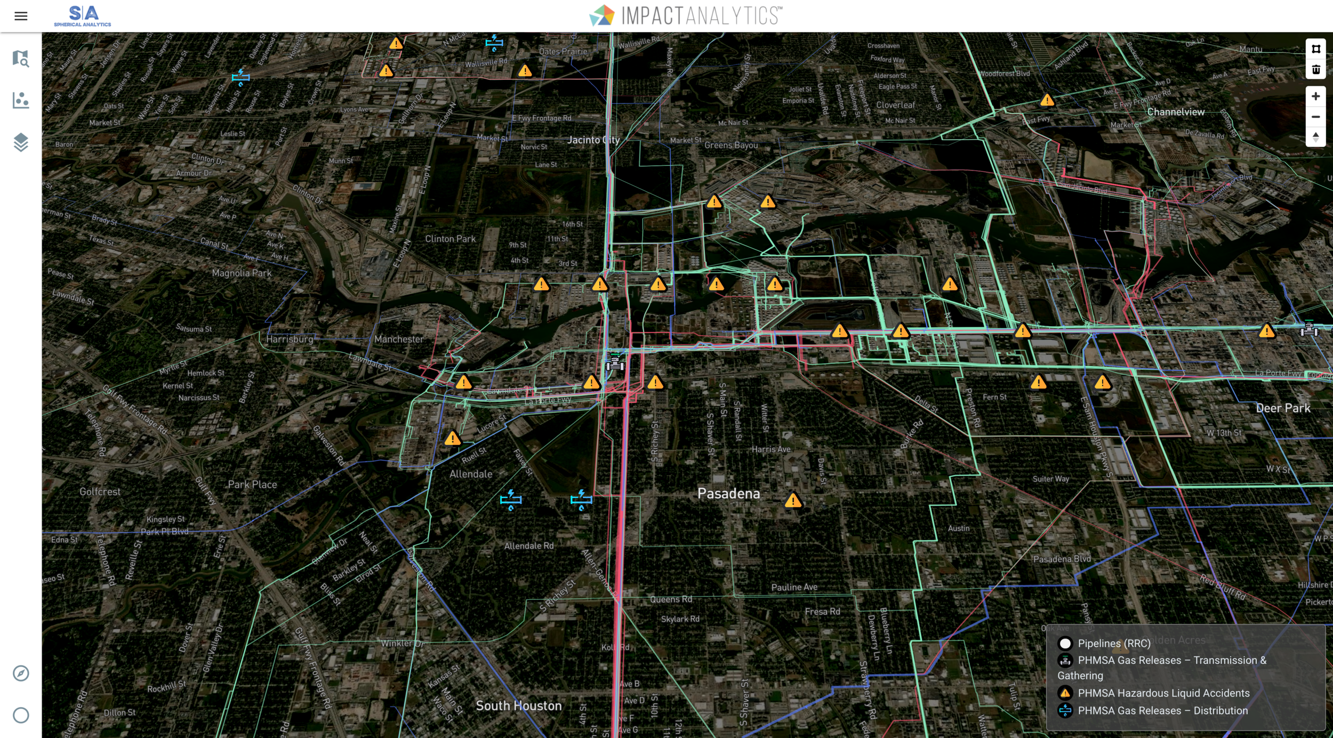Image resolution: width=1333 pixels, height=738 pixels.
Task: Click the Harrisburg neighborhood label
Action: (x=290, y=339)
